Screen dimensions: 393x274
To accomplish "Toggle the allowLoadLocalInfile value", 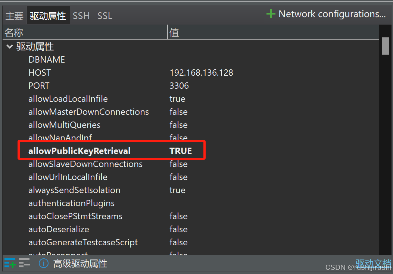I will [177, 98].
